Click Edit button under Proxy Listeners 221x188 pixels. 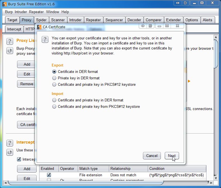point(26,74)
